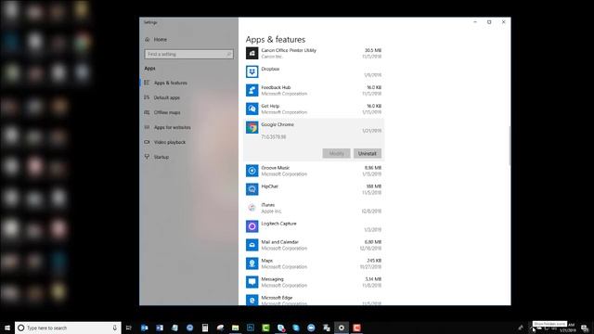Click the Apps list vertical scrollbar

(x=510, y=146)
